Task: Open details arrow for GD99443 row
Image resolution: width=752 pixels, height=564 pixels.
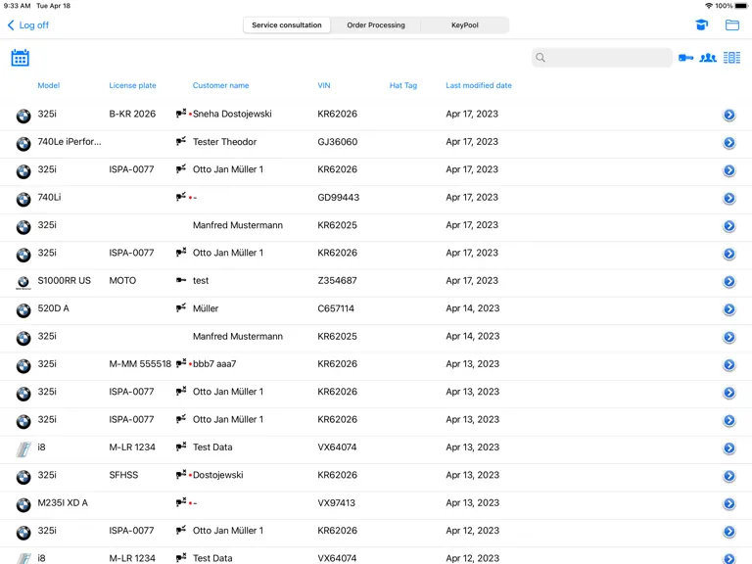Action: pyautogui.click(x=728, y=198)
